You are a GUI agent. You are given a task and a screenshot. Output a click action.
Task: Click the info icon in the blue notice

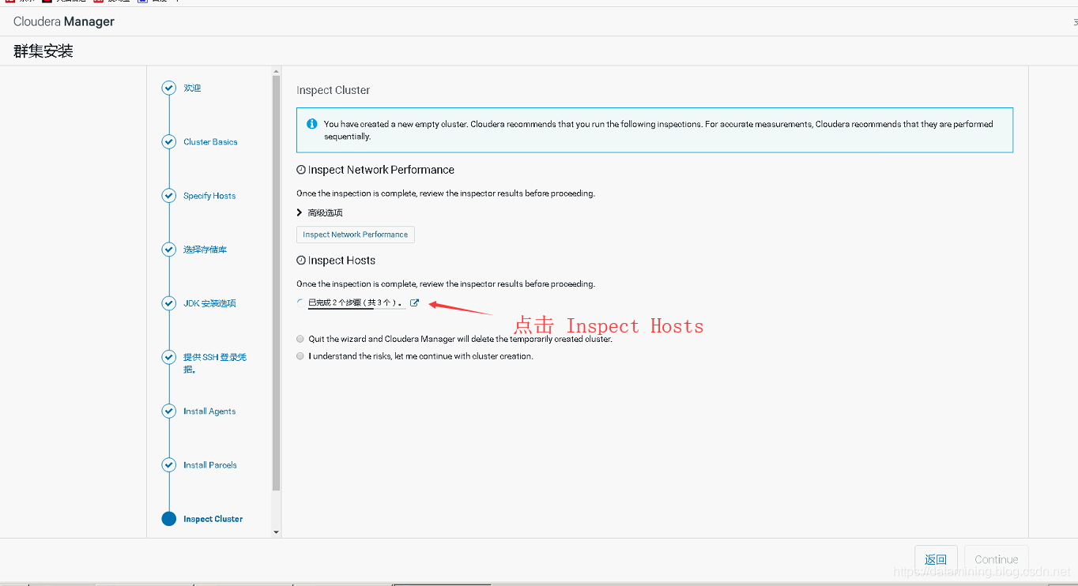(311, 124)
